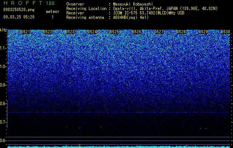Click the 0.9 kHz axis label
Image resolution: width=233 pixels, height=148 pixels.
coord(3,85)
